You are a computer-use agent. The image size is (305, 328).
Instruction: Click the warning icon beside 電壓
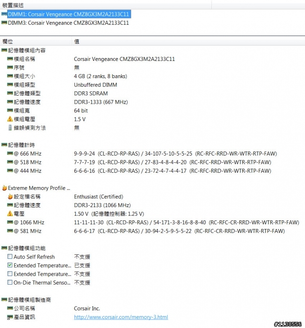pyautogui.click(x=10, y=213)
